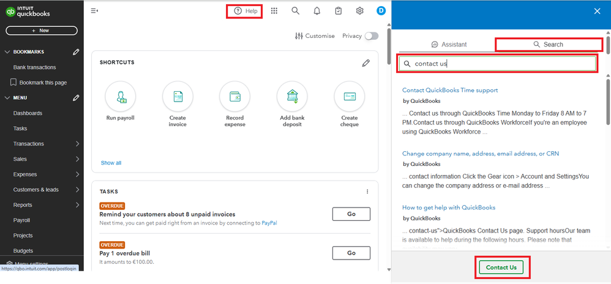The width and height of the screenshot is (611, 284).
Task: Open the Help panel
Action: (x=246, y=11)
